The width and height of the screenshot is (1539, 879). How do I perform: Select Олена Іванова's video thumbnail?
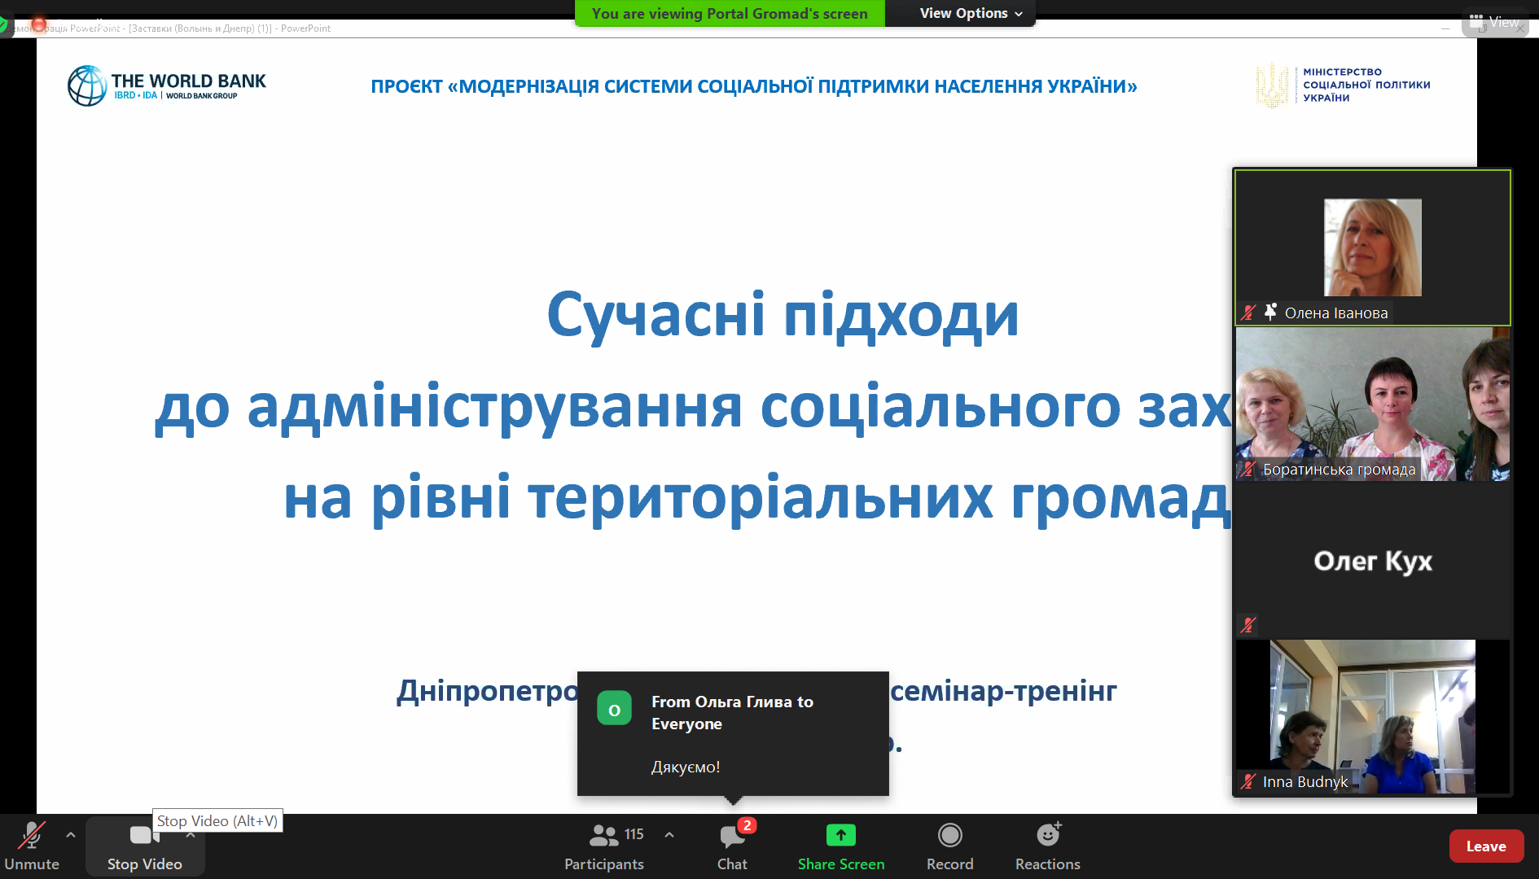pos(1372,247)
